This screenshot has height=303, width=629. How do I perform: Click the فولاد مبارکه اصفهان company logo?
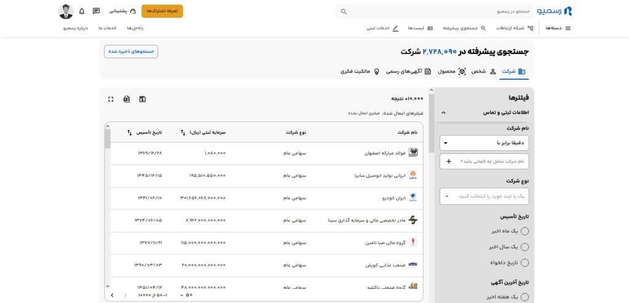click(413, 153)
